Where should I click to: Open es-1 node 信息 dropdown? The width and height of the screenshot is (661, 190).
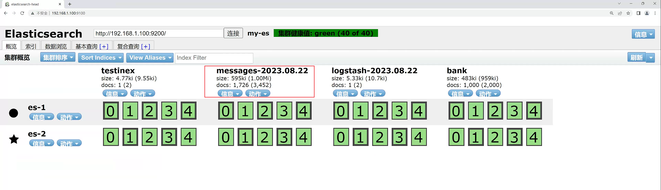(x=42, y=117)
